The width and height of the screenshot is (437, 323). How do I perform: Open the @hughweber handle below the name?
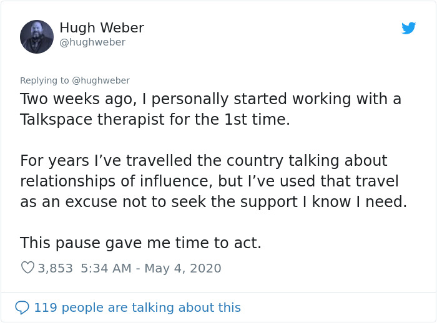tap(92, 42)
